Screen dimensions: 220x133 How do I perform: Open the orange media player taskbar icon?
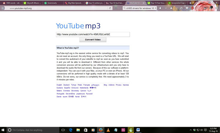point(93,130)
